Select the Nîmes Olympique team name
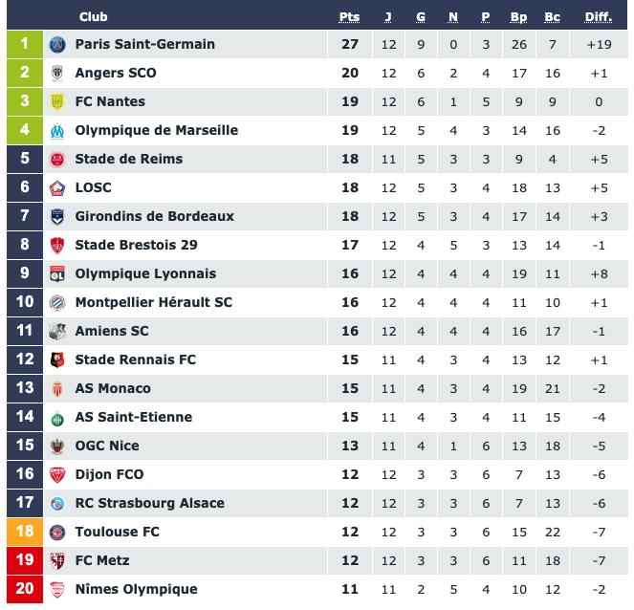Viewport: 634px width, 610px height. [136, 589]
